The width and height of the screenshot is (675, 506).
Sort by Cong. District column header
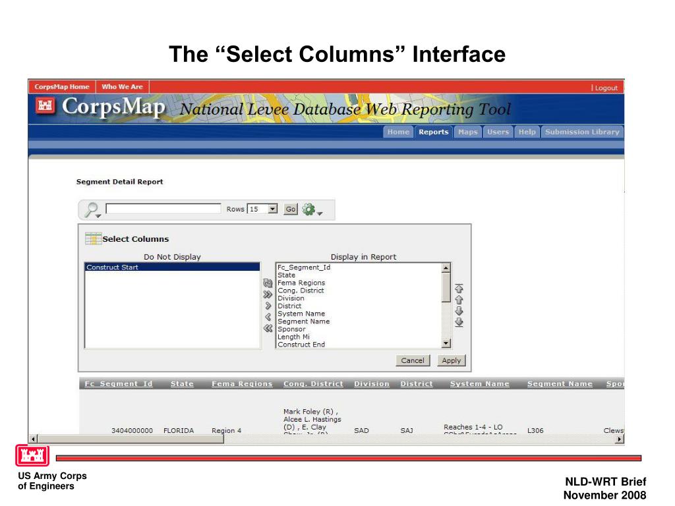click(313, 384)
